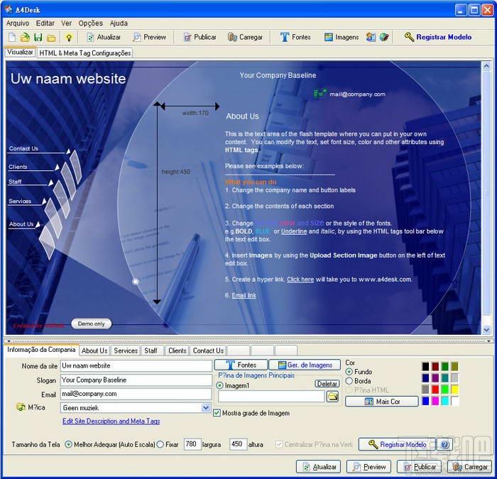
Task: Open the Ver menu
Action: coord(67,23)
